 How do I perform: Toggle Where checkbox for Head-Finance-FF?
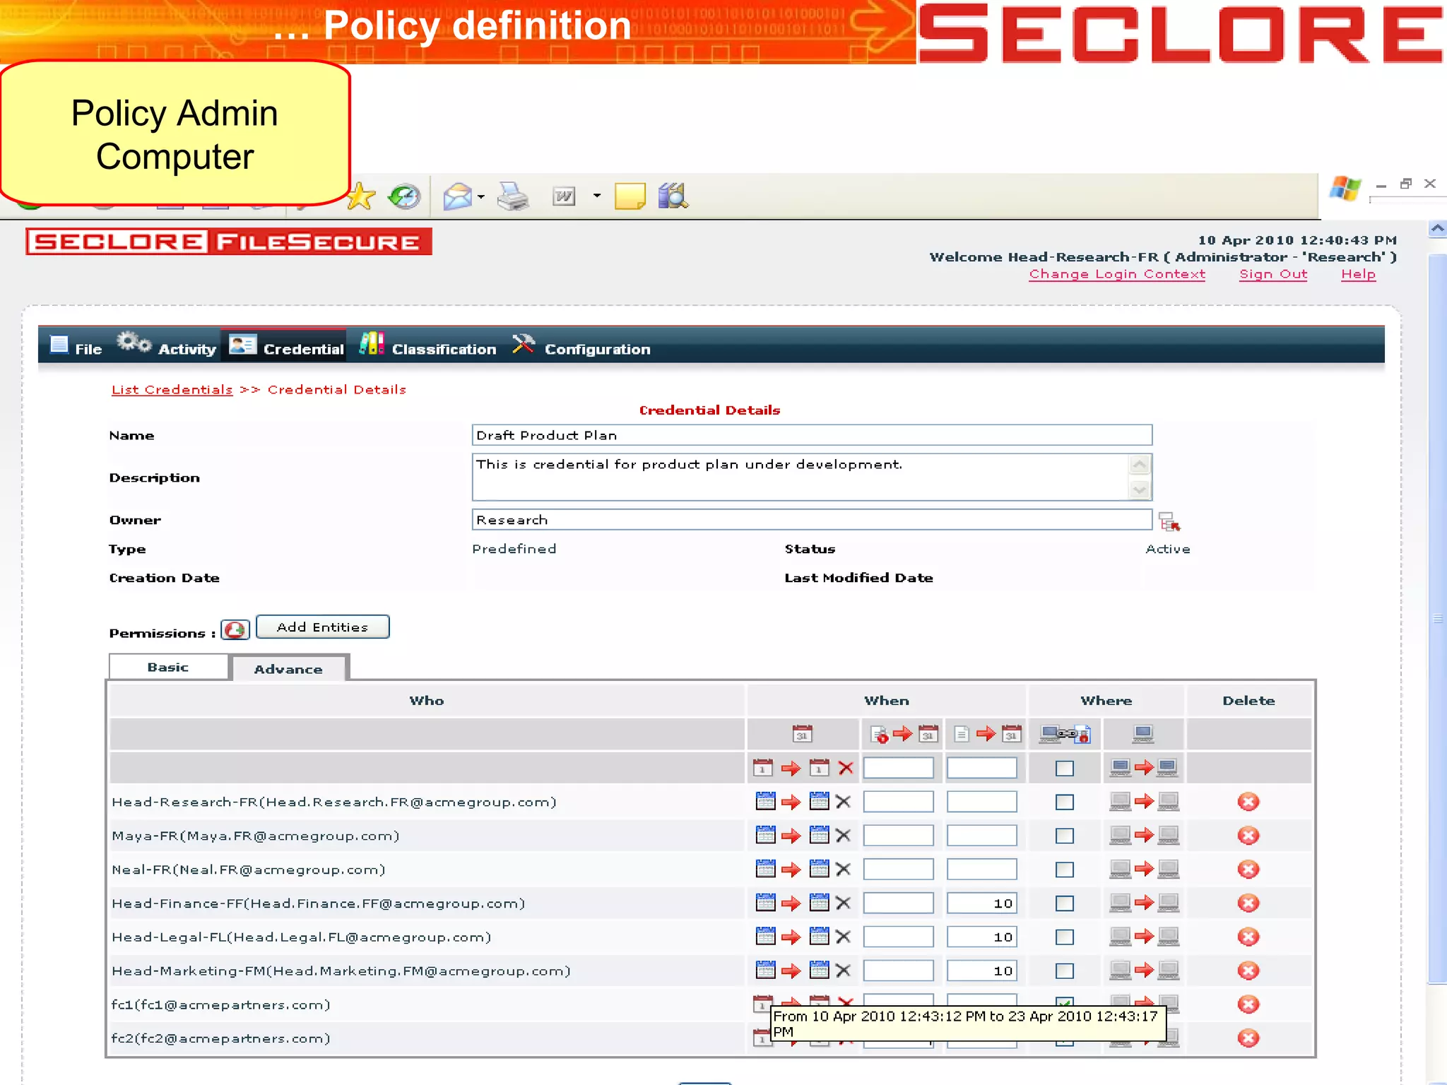coord(1065,903)
